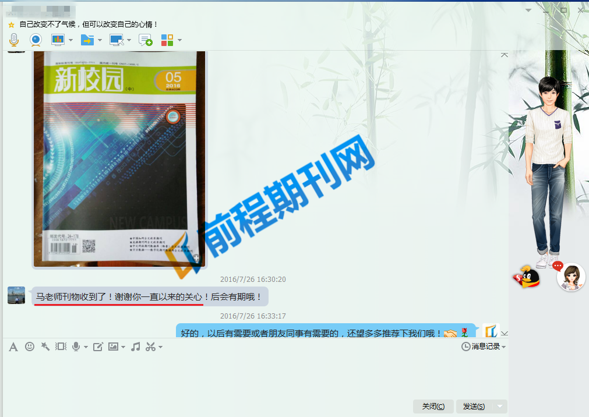589x417 pixels.
Task: Click the magic emoticon wand icon
Action: 45,347
